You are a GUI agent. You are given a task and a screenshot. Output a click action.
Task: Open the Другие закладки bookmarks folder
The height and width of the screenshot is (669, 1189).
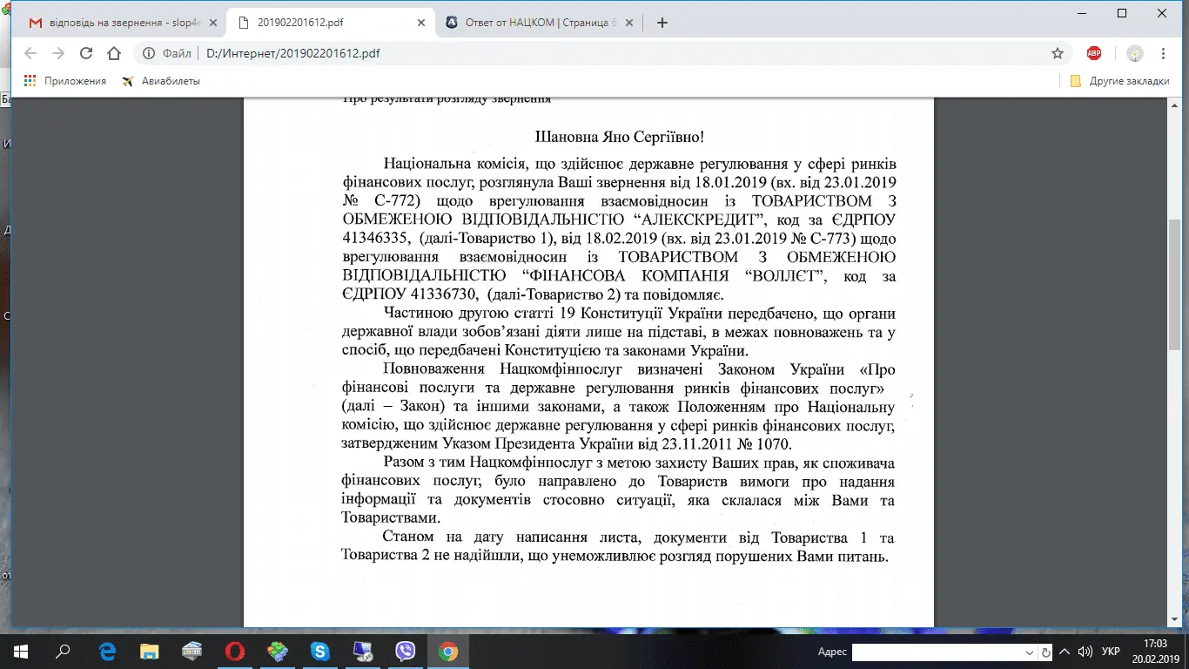coord(1120,81)
